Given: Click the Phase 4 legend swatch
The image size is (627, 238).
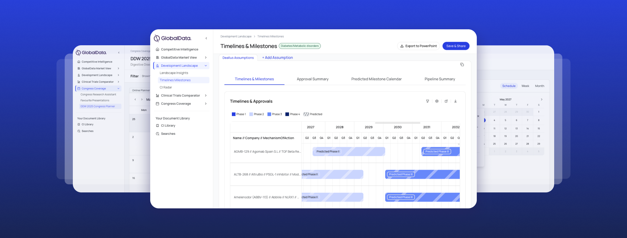Looking at the screenshot, I should pos(287,114).
